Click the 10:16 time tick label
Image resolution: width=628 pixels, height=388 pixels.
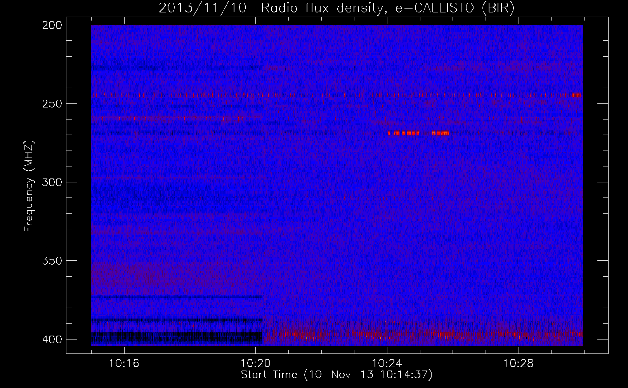(124, 364)
